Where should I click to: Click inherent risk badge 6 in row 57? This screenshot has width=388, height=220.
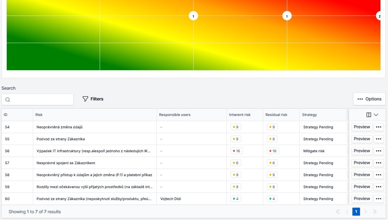pyautogui.click(x=236, y=163)
